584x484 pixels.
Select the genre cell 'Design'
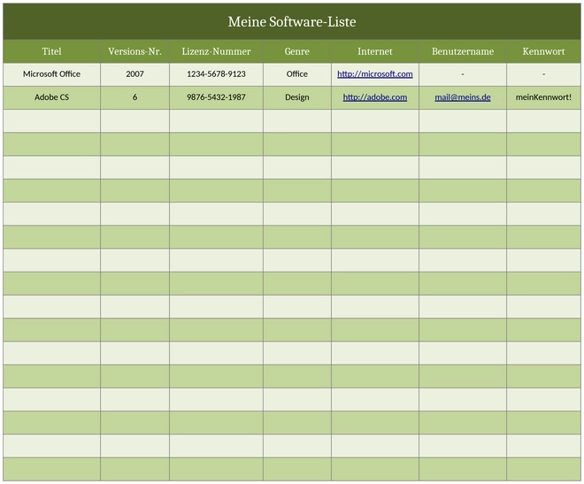[x=296, y=97]
